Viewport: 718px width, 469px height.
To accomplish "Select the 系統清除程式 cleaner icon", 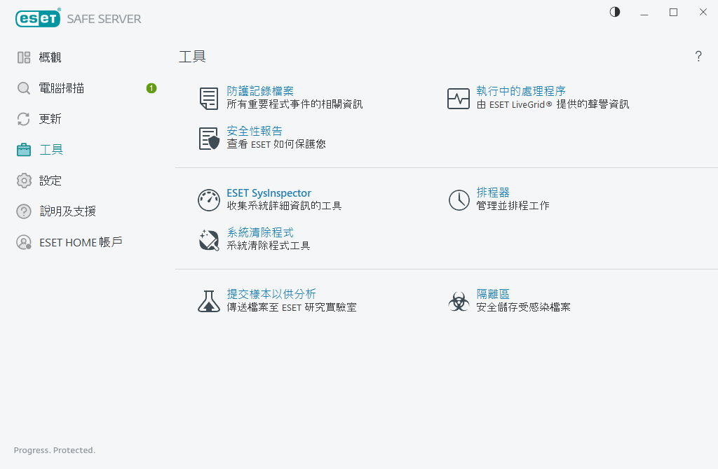I will 208,239.
